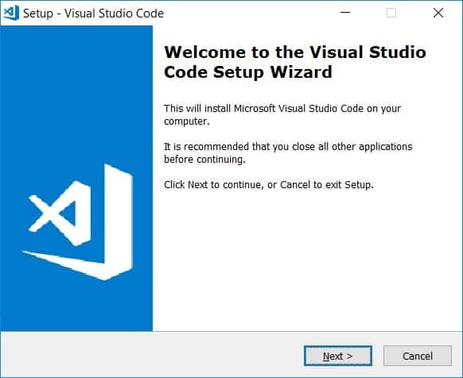This screenshot has height=378, width=463.
Task: Cancel the Visual Studio Code setup
Action: (x=418, y=356)
